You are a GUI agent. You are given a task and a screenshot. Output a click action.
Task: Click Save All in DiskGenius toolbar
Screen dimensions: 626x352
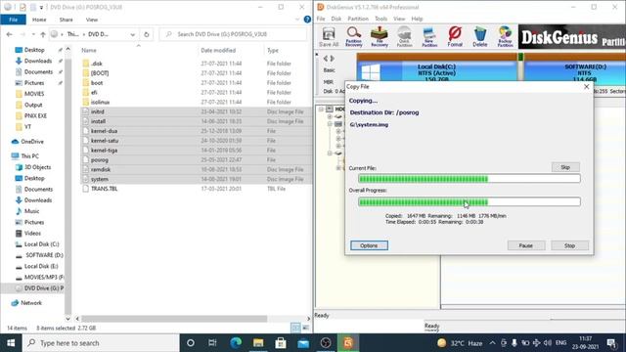pos(329,37)
